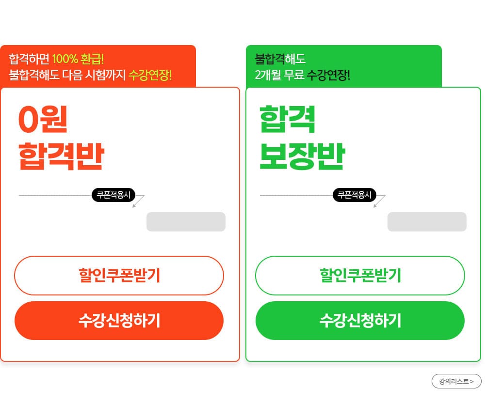Click black 수강연장! text in green banner
The image size is (485, 402).
328,75
